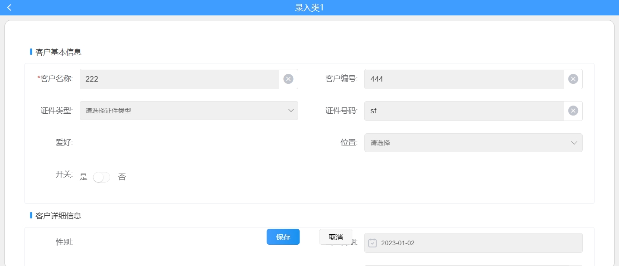Open the calendar via the date picker icon

pyautogui.click(x=372, y=243)
